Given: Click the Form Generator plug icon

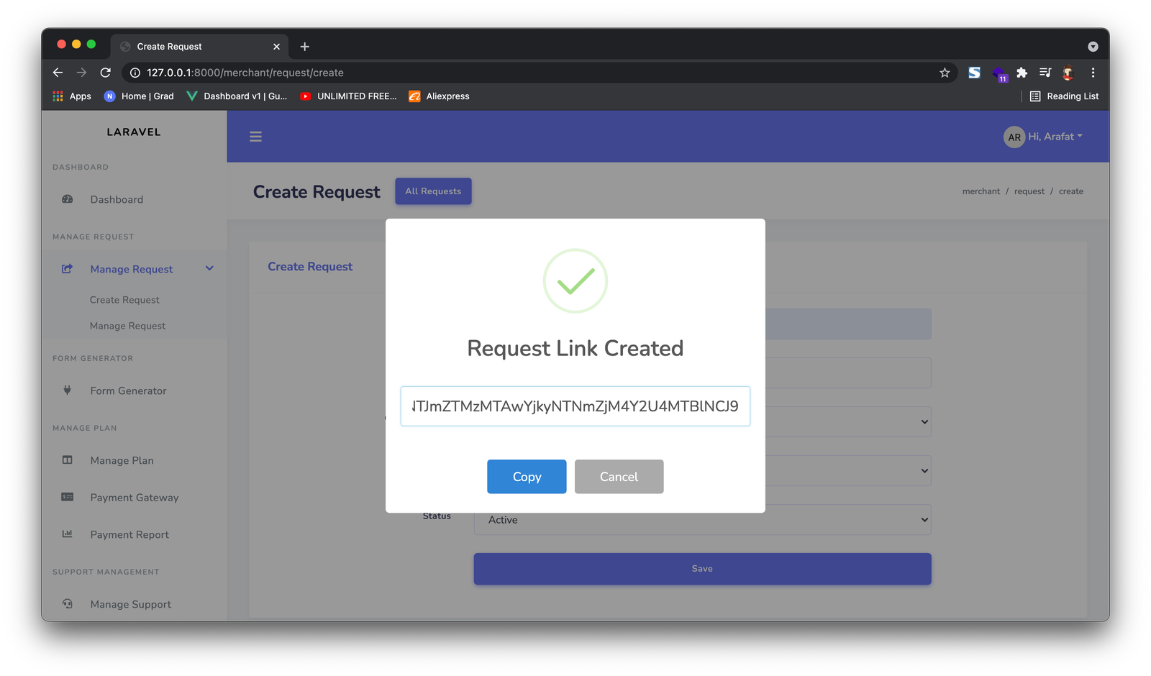Looking at the screenshot, I should point(68,390).
